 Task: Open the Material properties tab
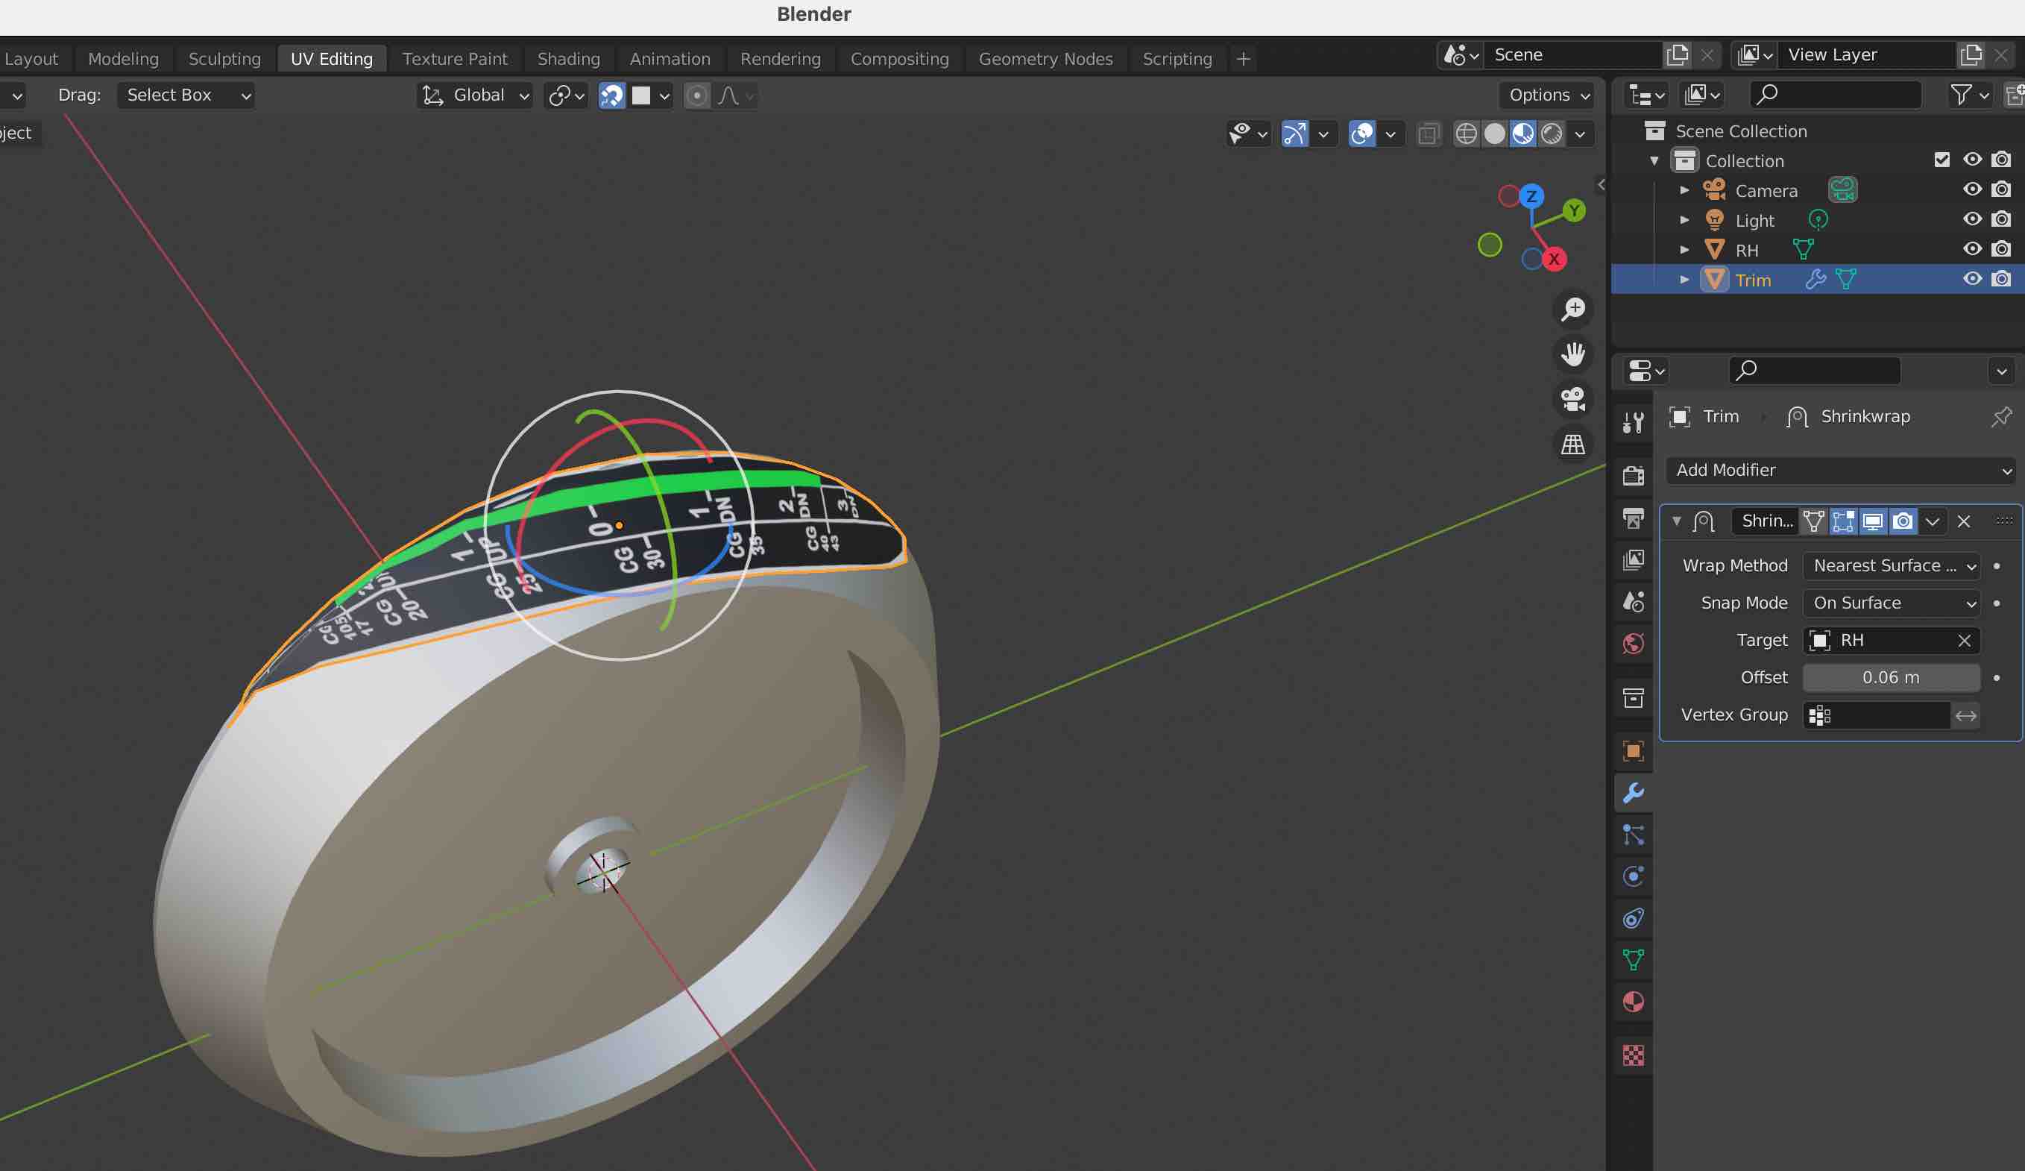coord(1632,1002)
